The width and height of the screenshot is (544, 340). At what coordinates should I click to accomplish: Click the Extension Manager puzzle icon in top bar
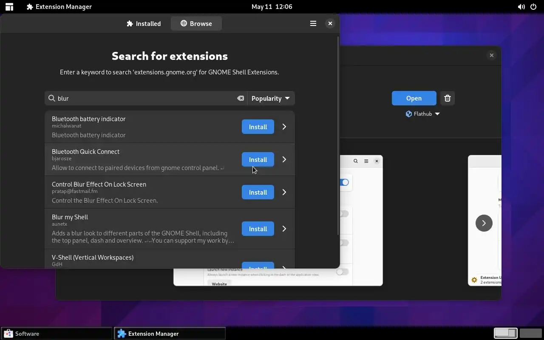click(x=30, y=7)
